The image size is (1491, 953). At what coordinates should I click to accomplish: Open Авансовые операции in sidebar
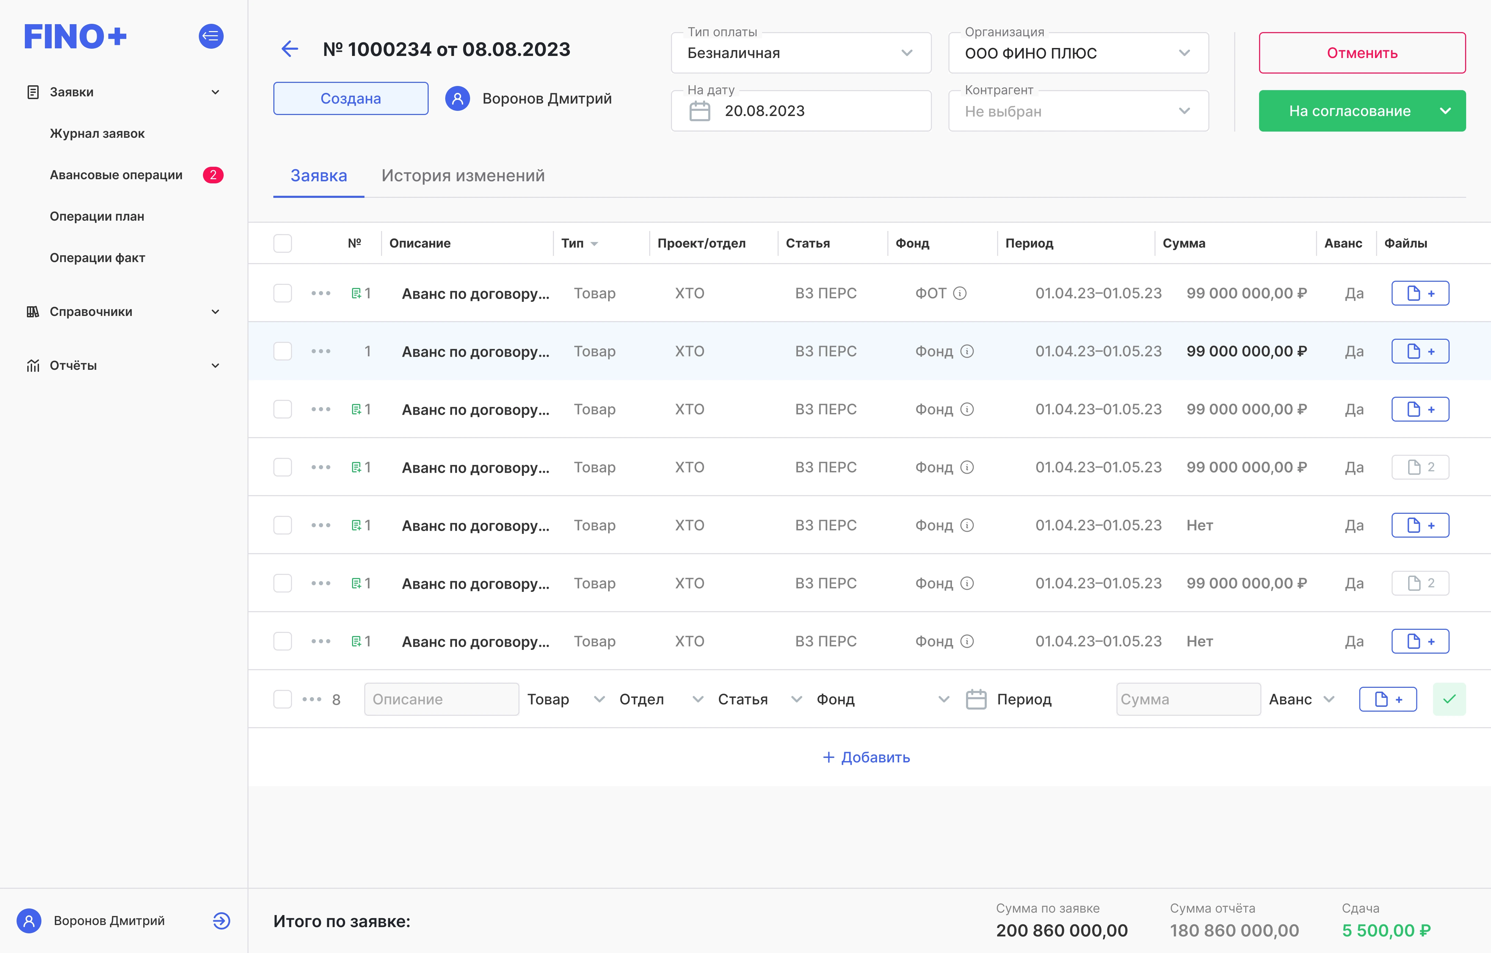pyautogui.click(x=116, y=175)
